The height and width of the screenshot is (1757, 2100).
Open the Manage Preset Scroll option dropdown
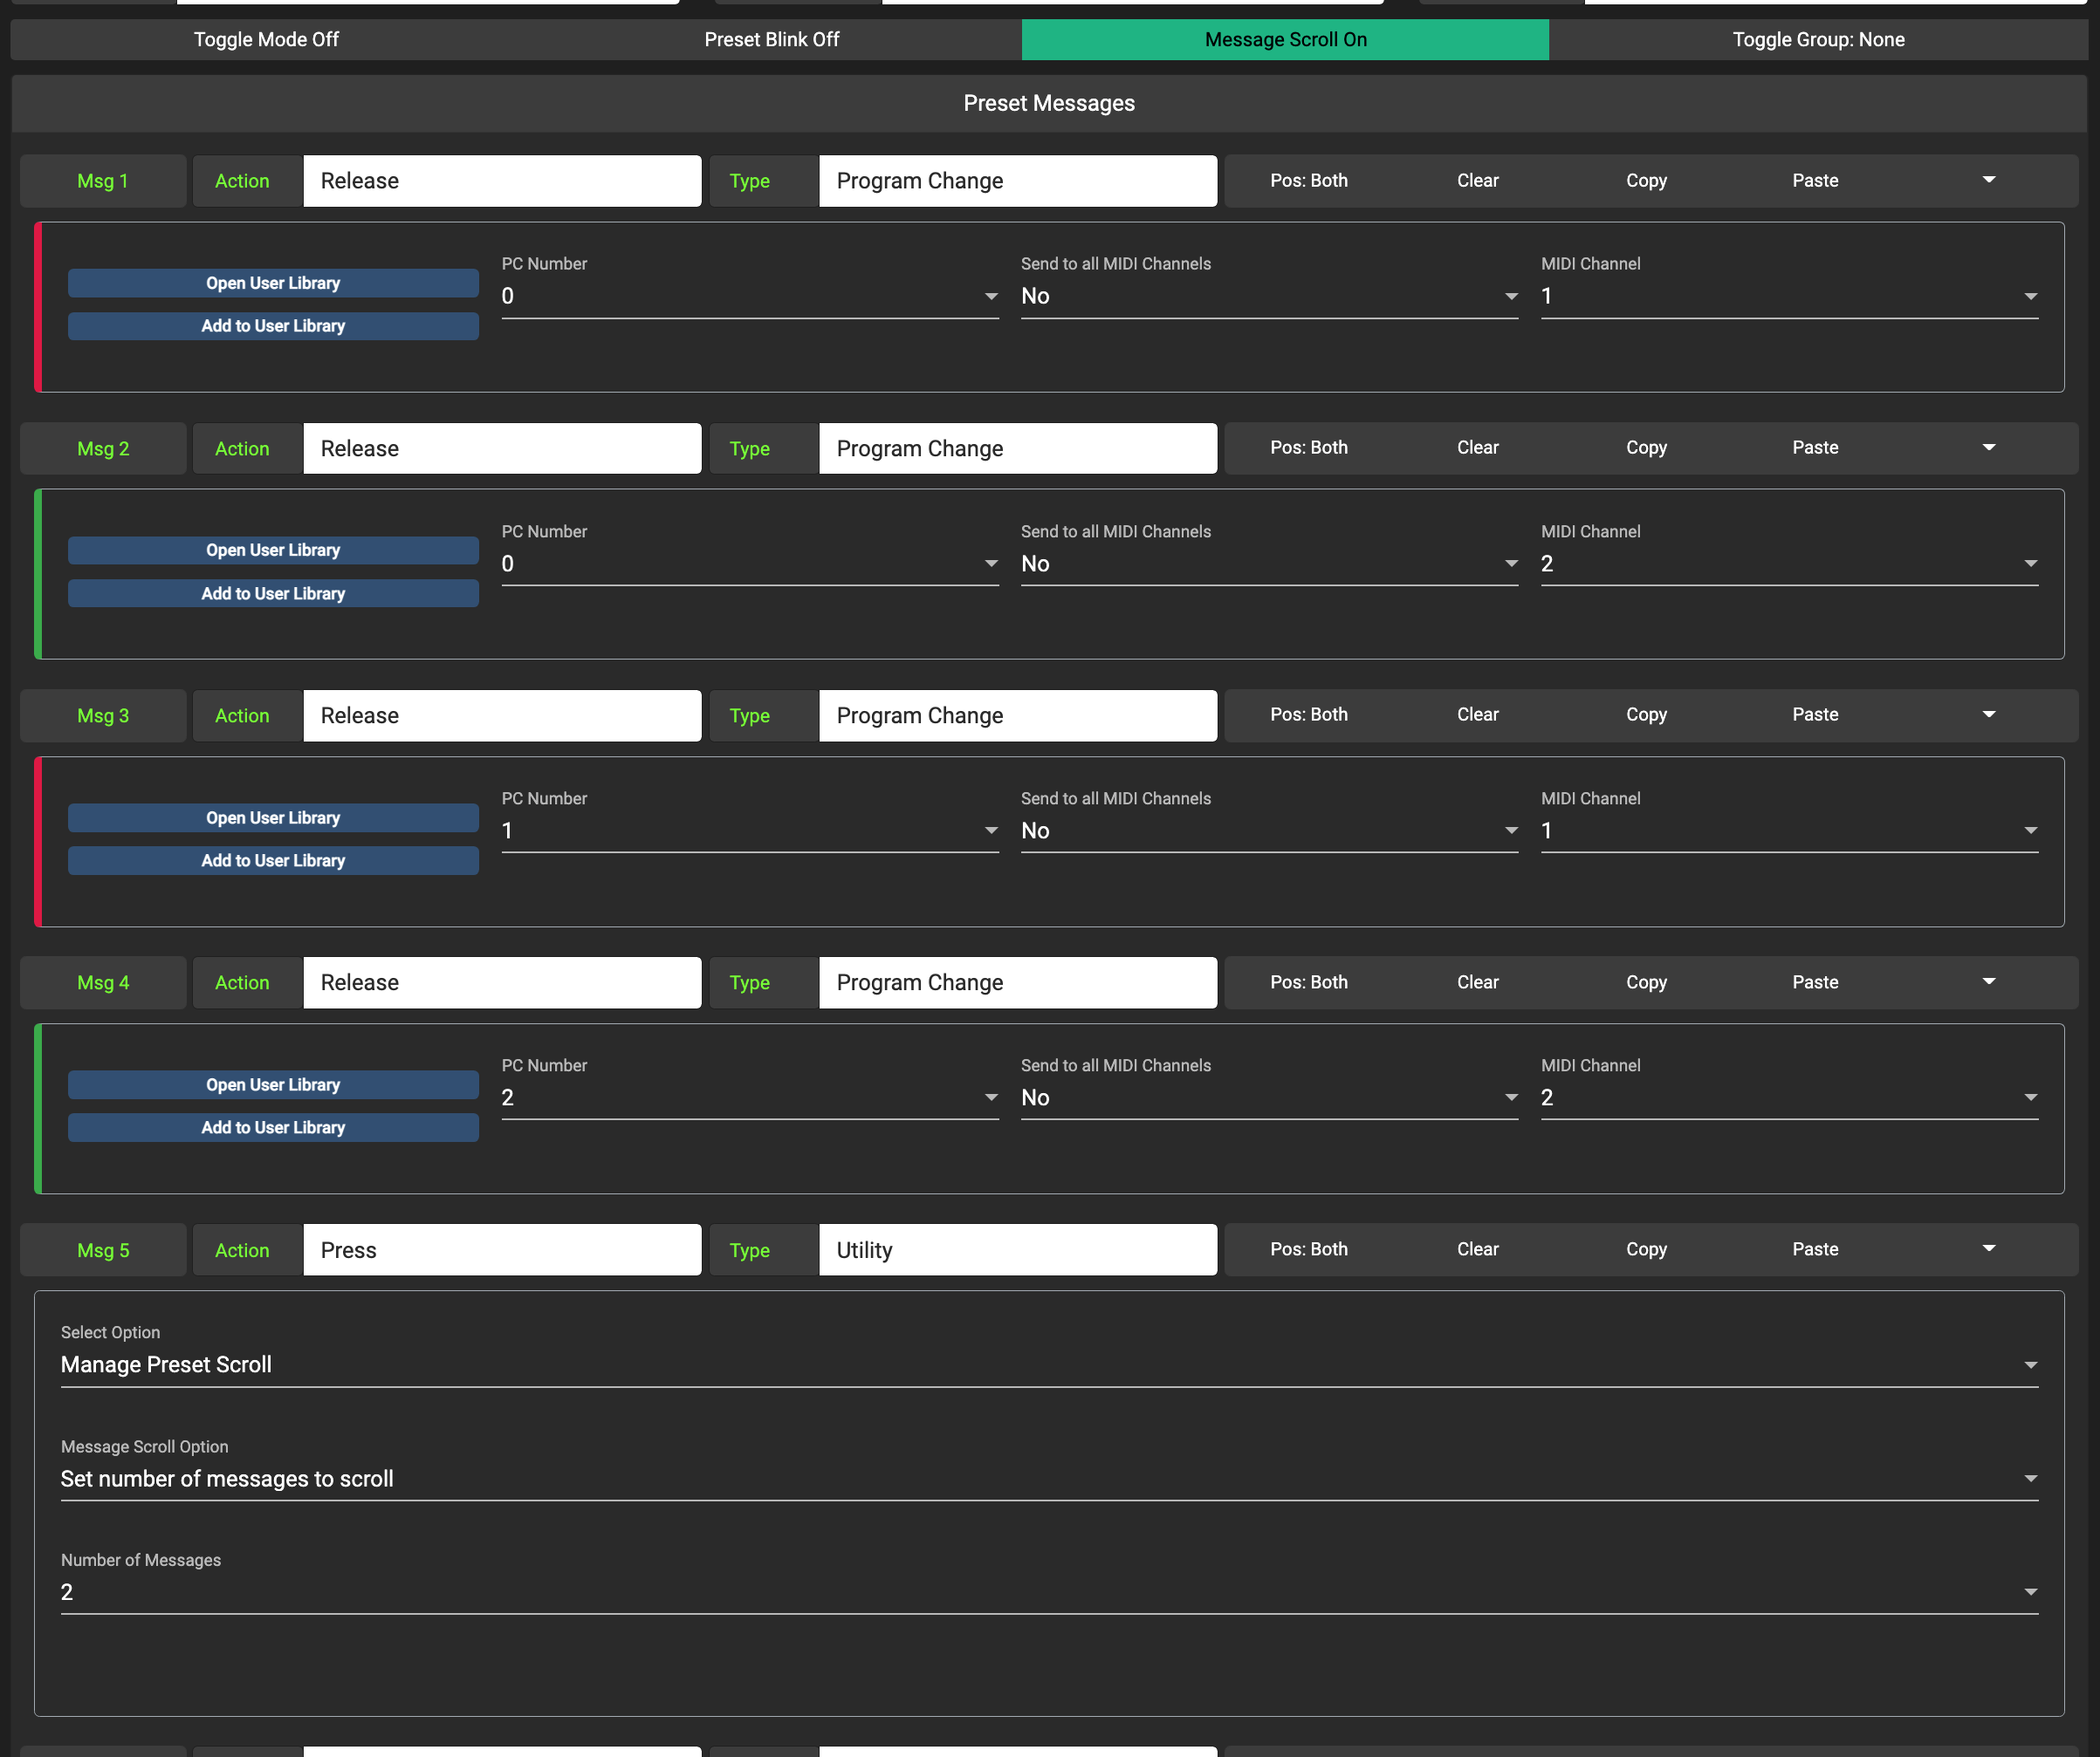pos(1048,1365)
